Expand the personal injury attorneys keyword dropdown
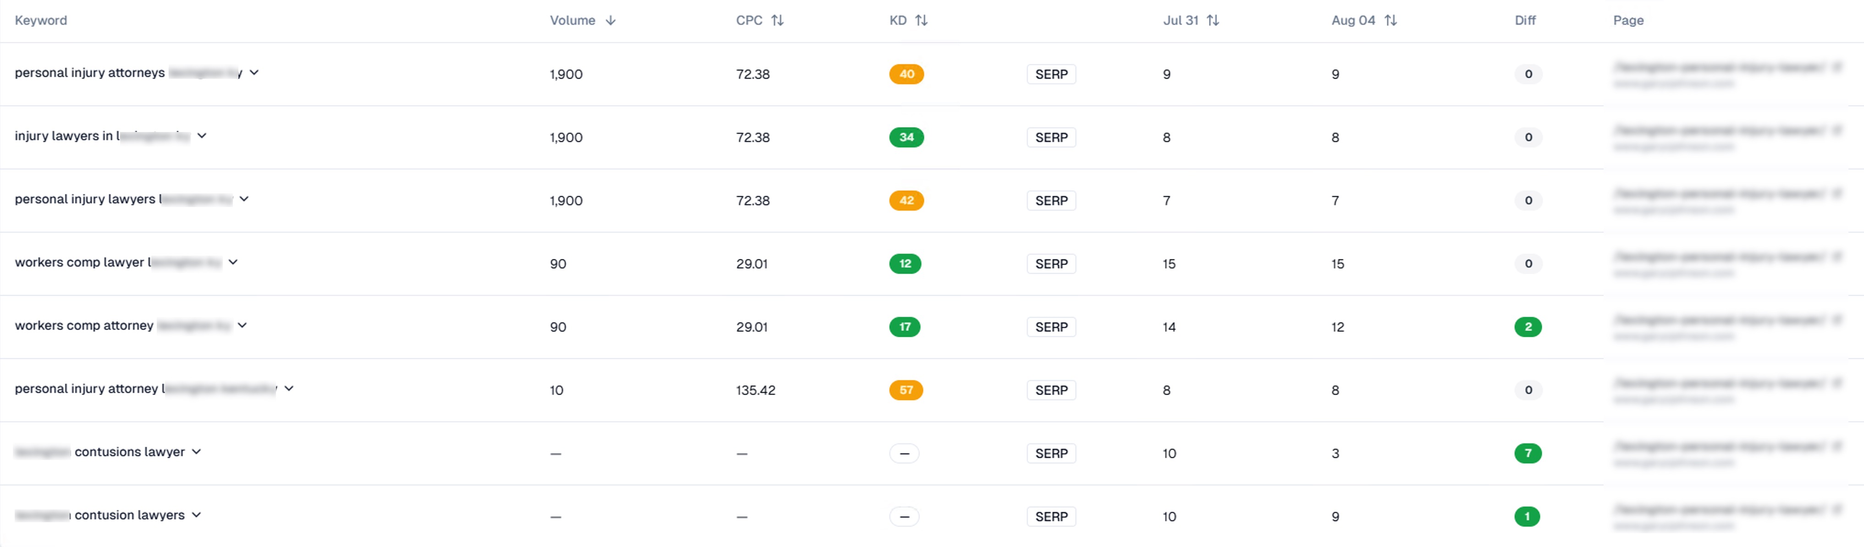This screenshot has width=1864, height=547. [x=254, y=72]
